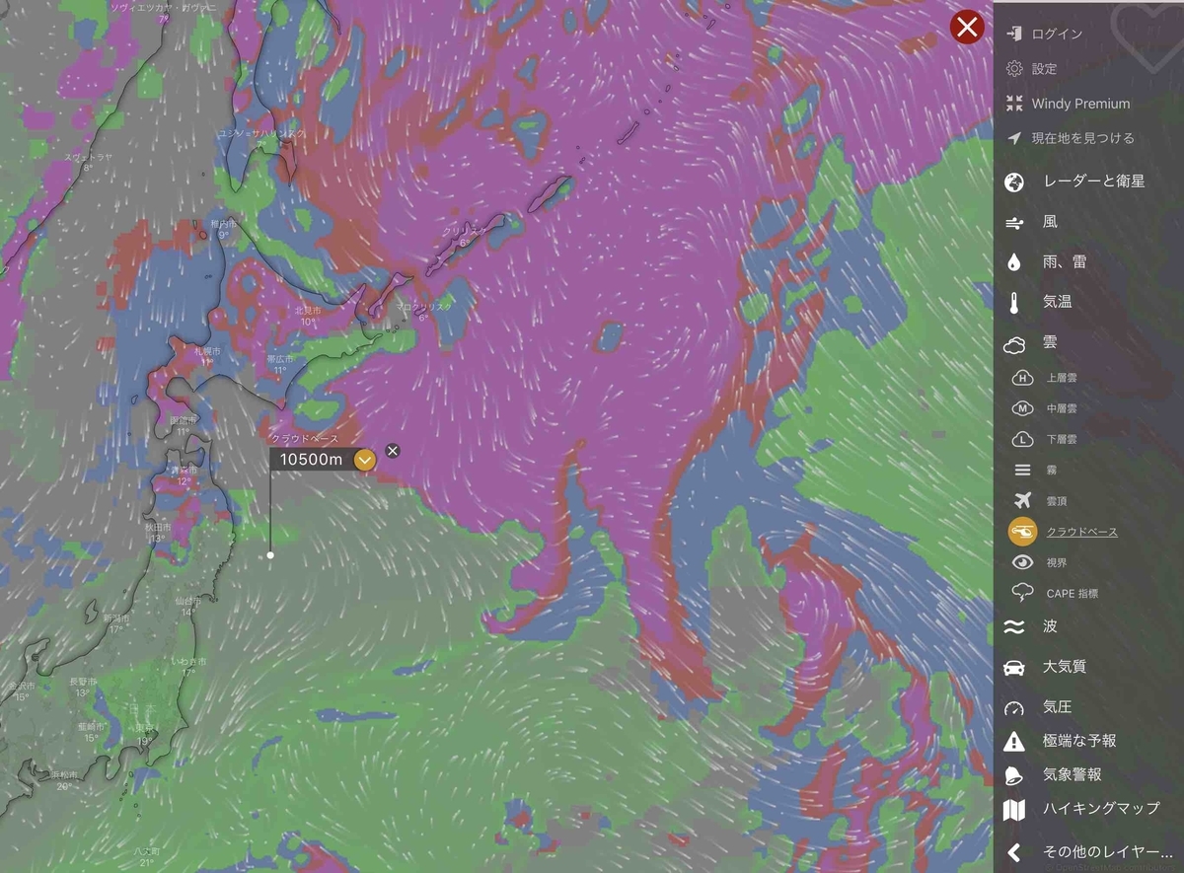1184x873 pixels.
Task: Click the いわき市 city label
Action: click(189, 661)
